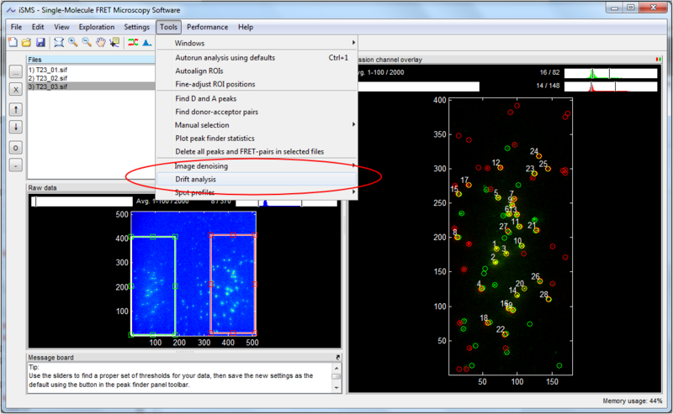This screenshot has width=673, height=414.
Task: Click the red-green traces toolbar icon
Action: coord(133,42)
